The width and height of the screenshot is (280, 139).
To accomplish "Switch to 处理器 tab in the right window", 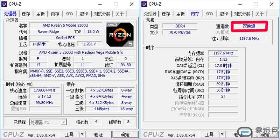I will 150,14.
